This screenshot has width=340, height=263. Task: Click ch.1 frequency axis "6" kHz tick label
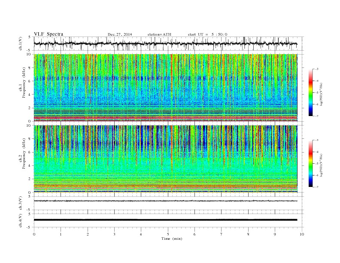pos(30,81)
